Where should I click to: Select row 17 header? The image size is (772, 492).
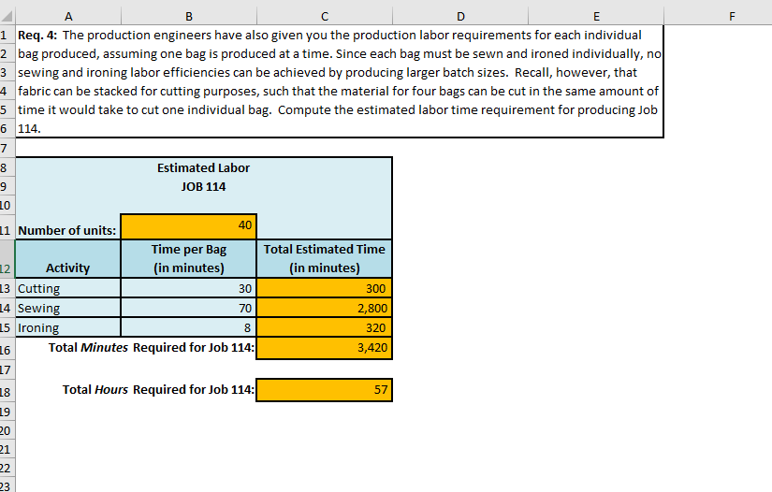click(x=7, y=370)
